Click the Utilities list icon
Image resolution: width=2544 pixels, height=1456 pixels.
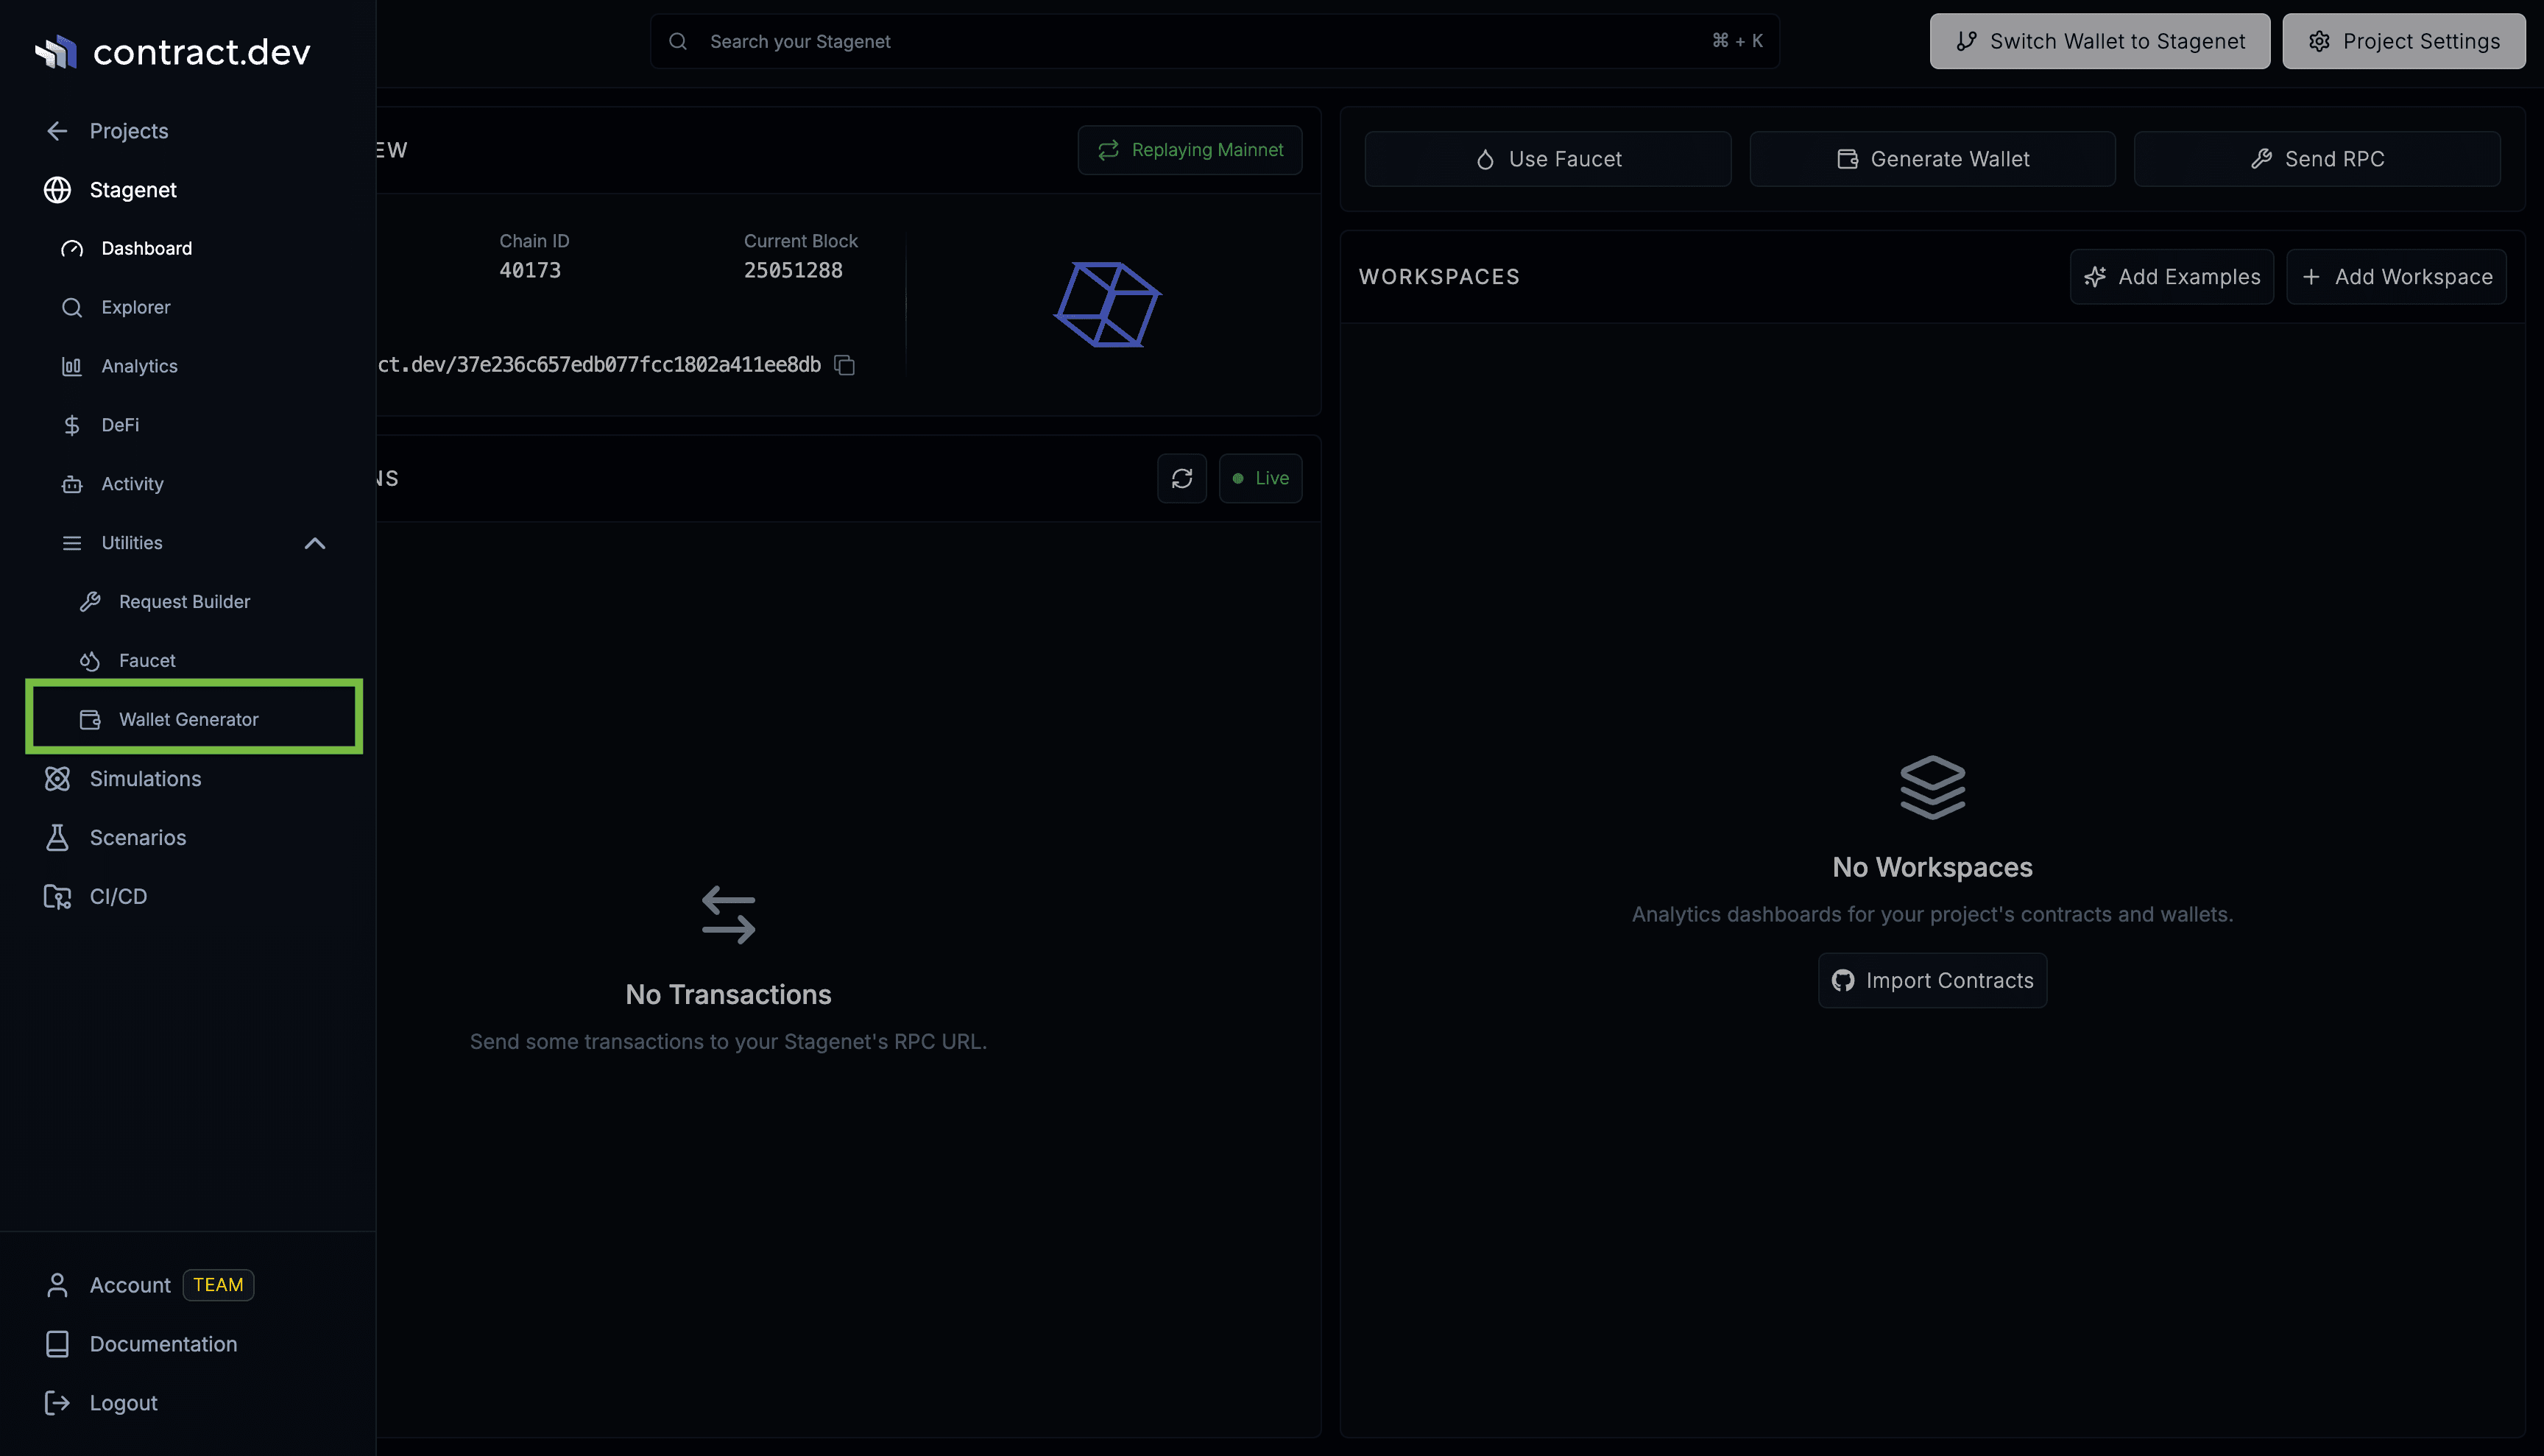pyautogui.click(x=72, y=543)
